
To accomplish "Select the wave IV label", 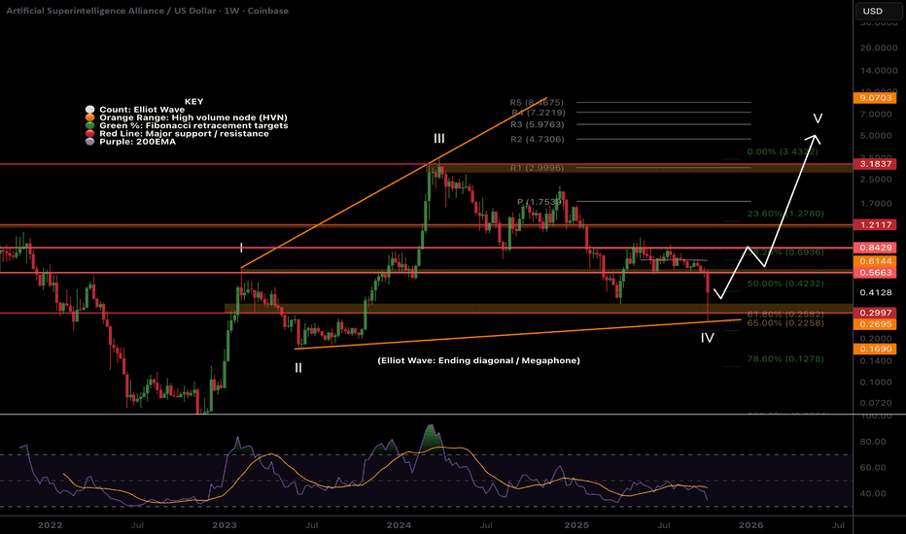I will point(708,338).
